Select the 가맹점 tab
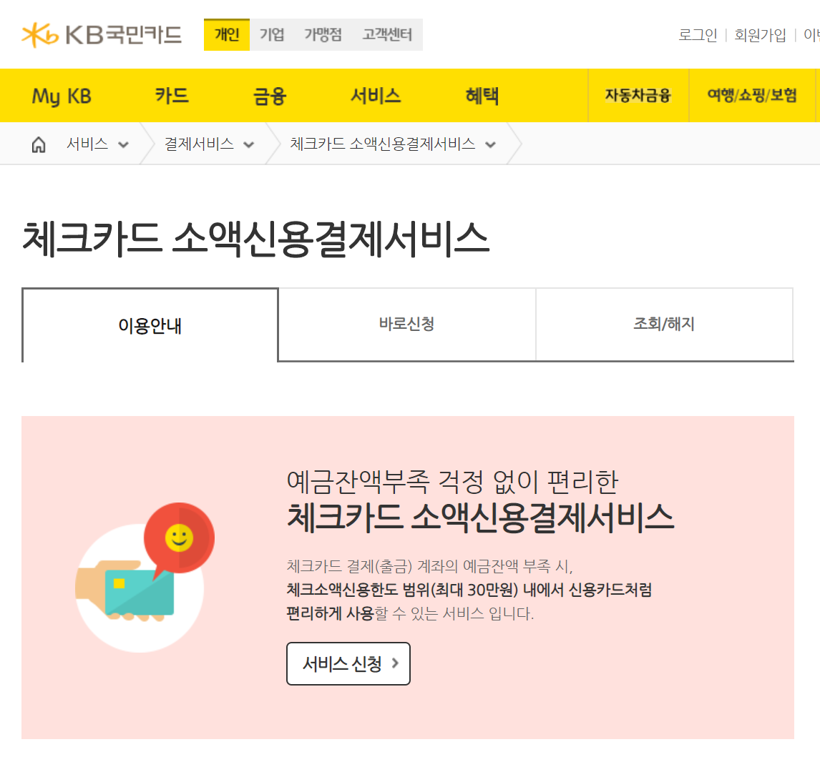This screenshot has width=820, height=762. [323, 34]
